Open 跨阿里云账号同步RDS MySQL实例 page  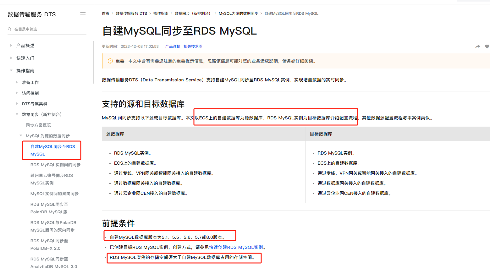coord(52,179)
